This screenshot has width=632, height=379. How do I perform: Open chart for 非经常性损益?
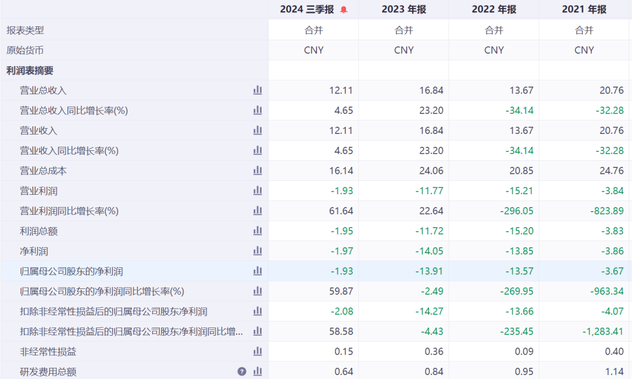point(257,352)
